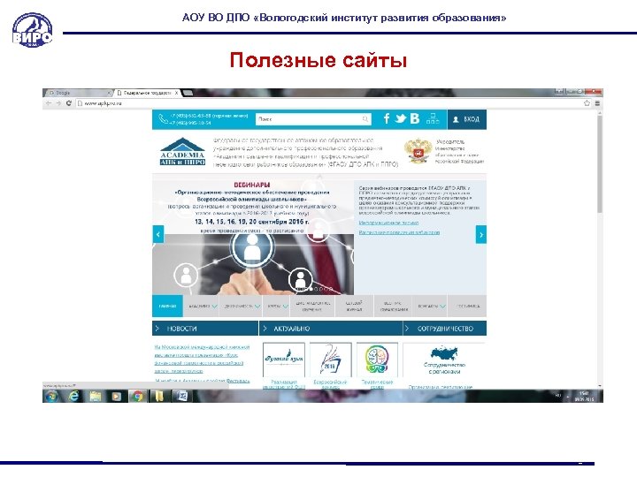
Task: Open the Windows Start orb
Action: point(51,396)
